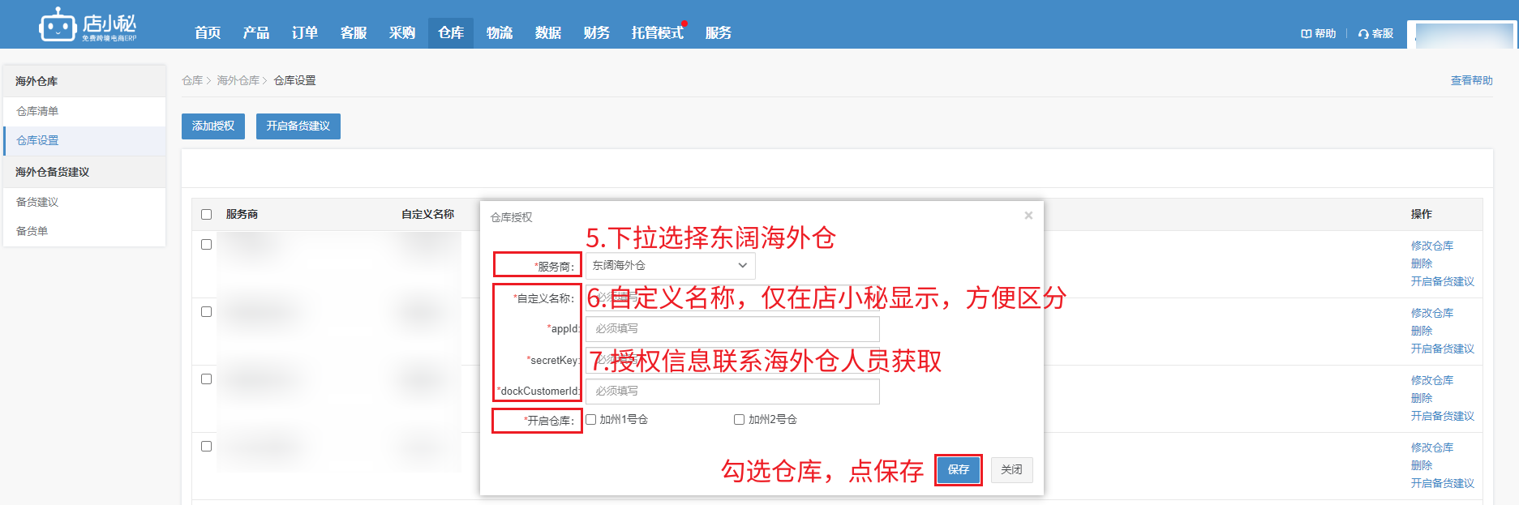The image size is (1519, 505).
Task: Click the 海外仓库 sidebar section header
Action: click(84, 81)
